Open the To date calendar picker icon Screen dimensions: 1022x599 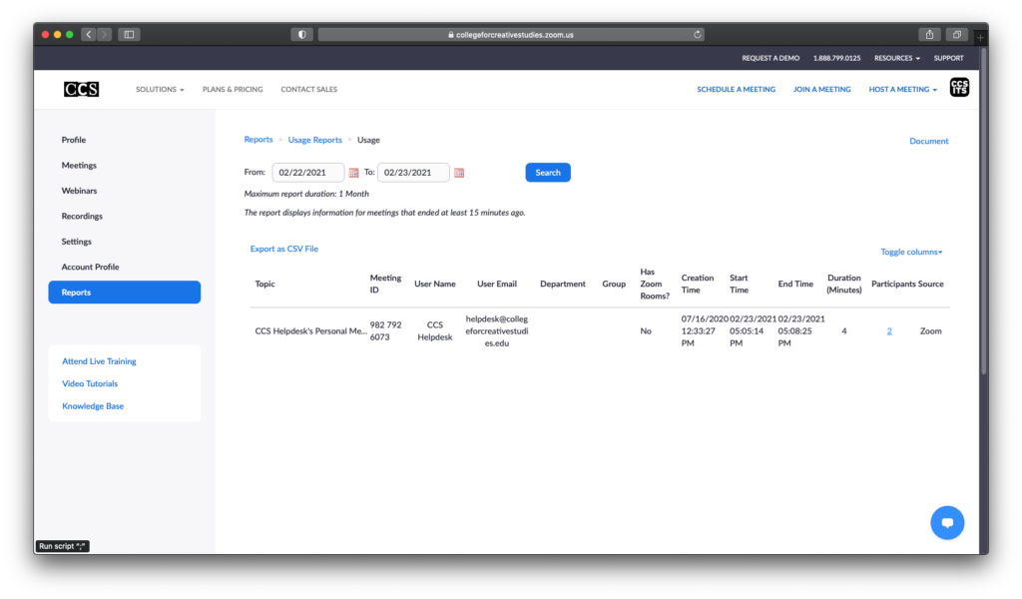459,173
